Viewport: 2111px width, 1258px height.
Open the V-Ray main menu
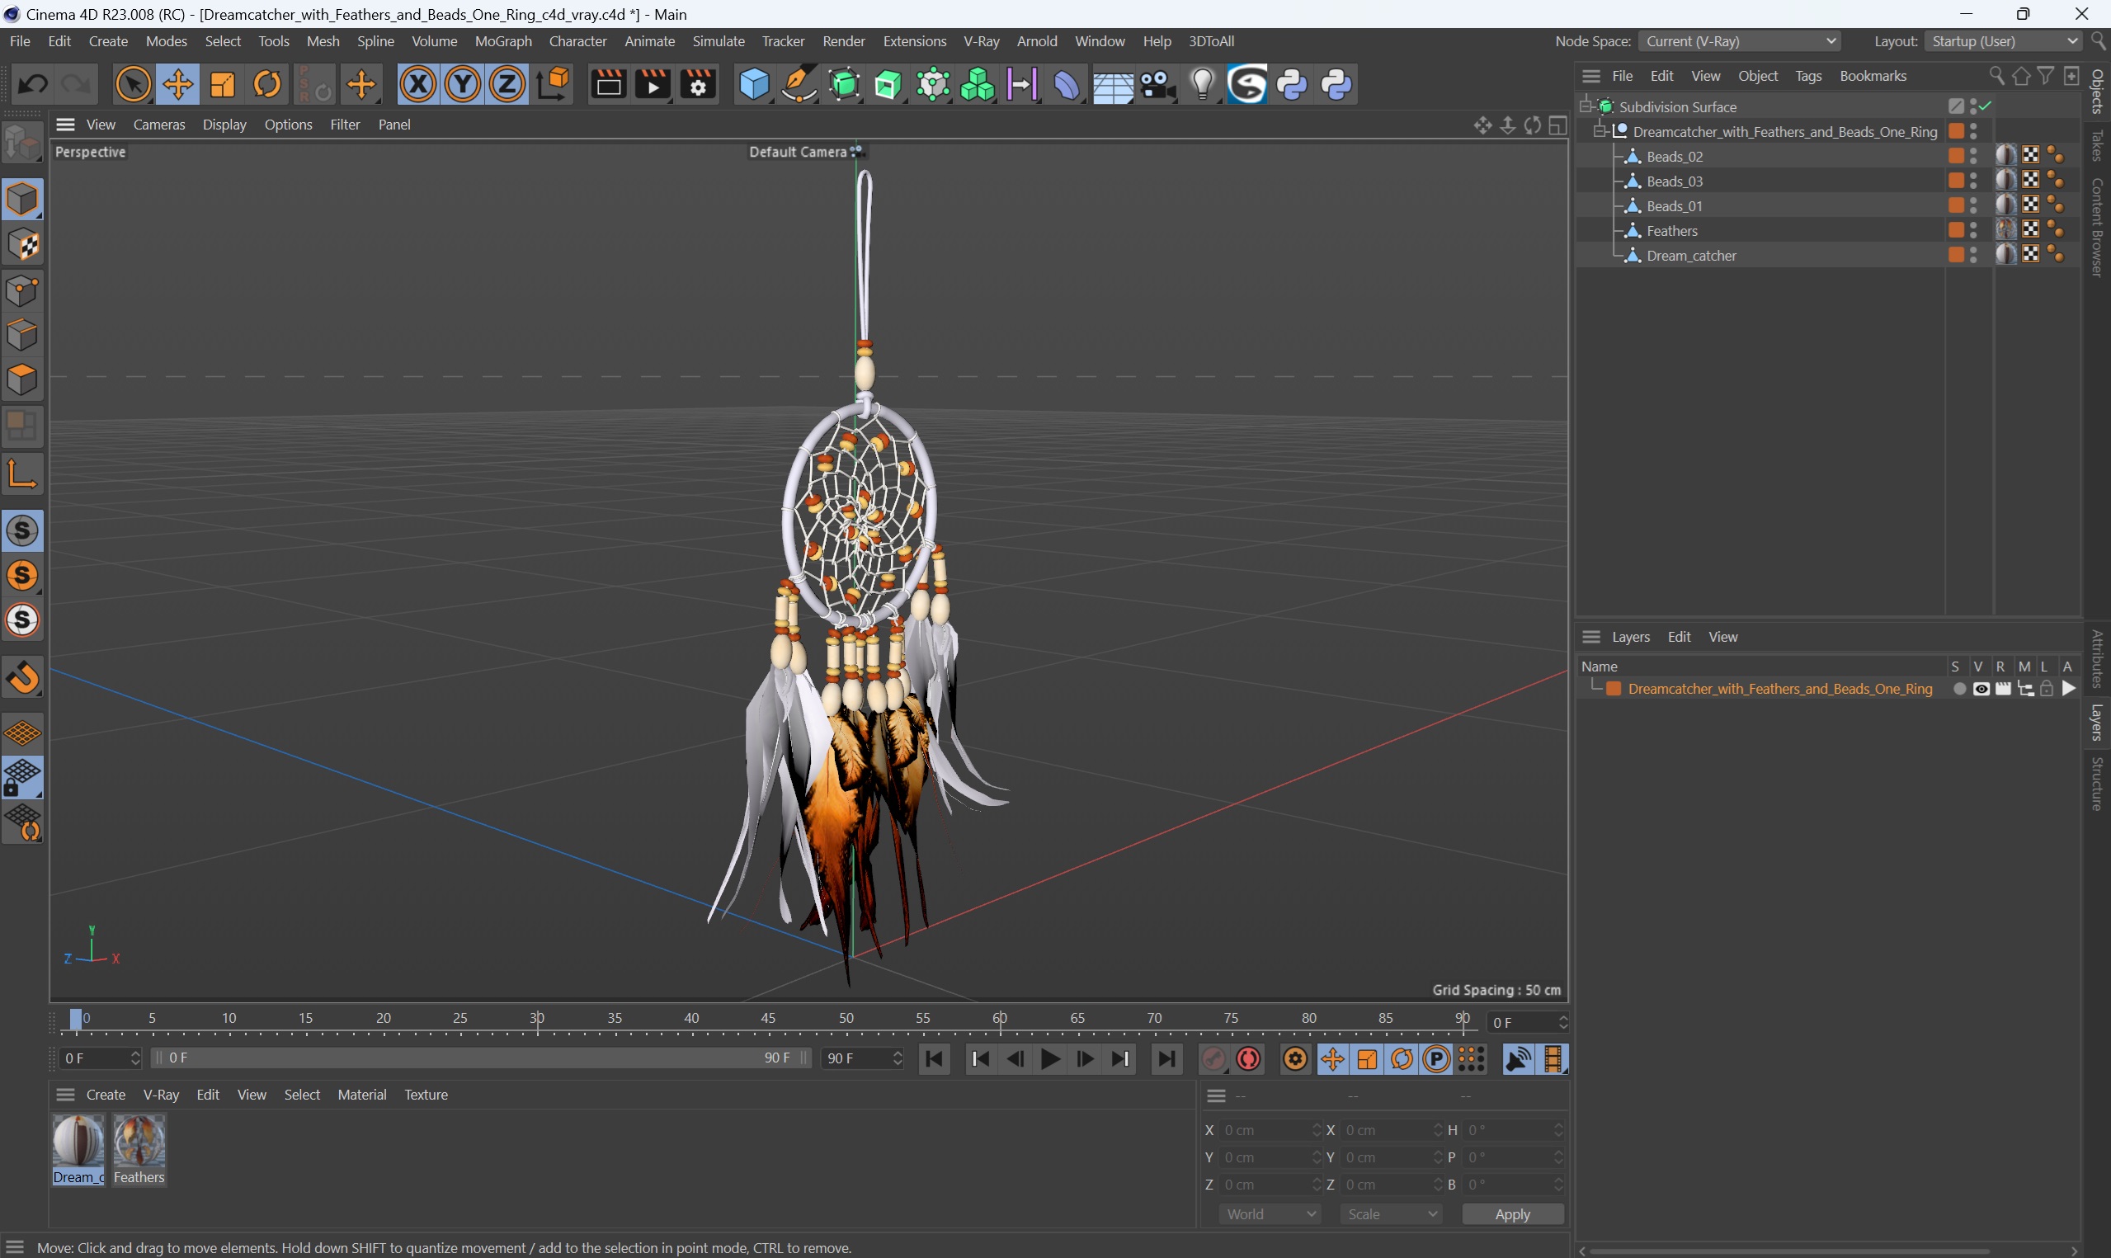pos(982,40)
